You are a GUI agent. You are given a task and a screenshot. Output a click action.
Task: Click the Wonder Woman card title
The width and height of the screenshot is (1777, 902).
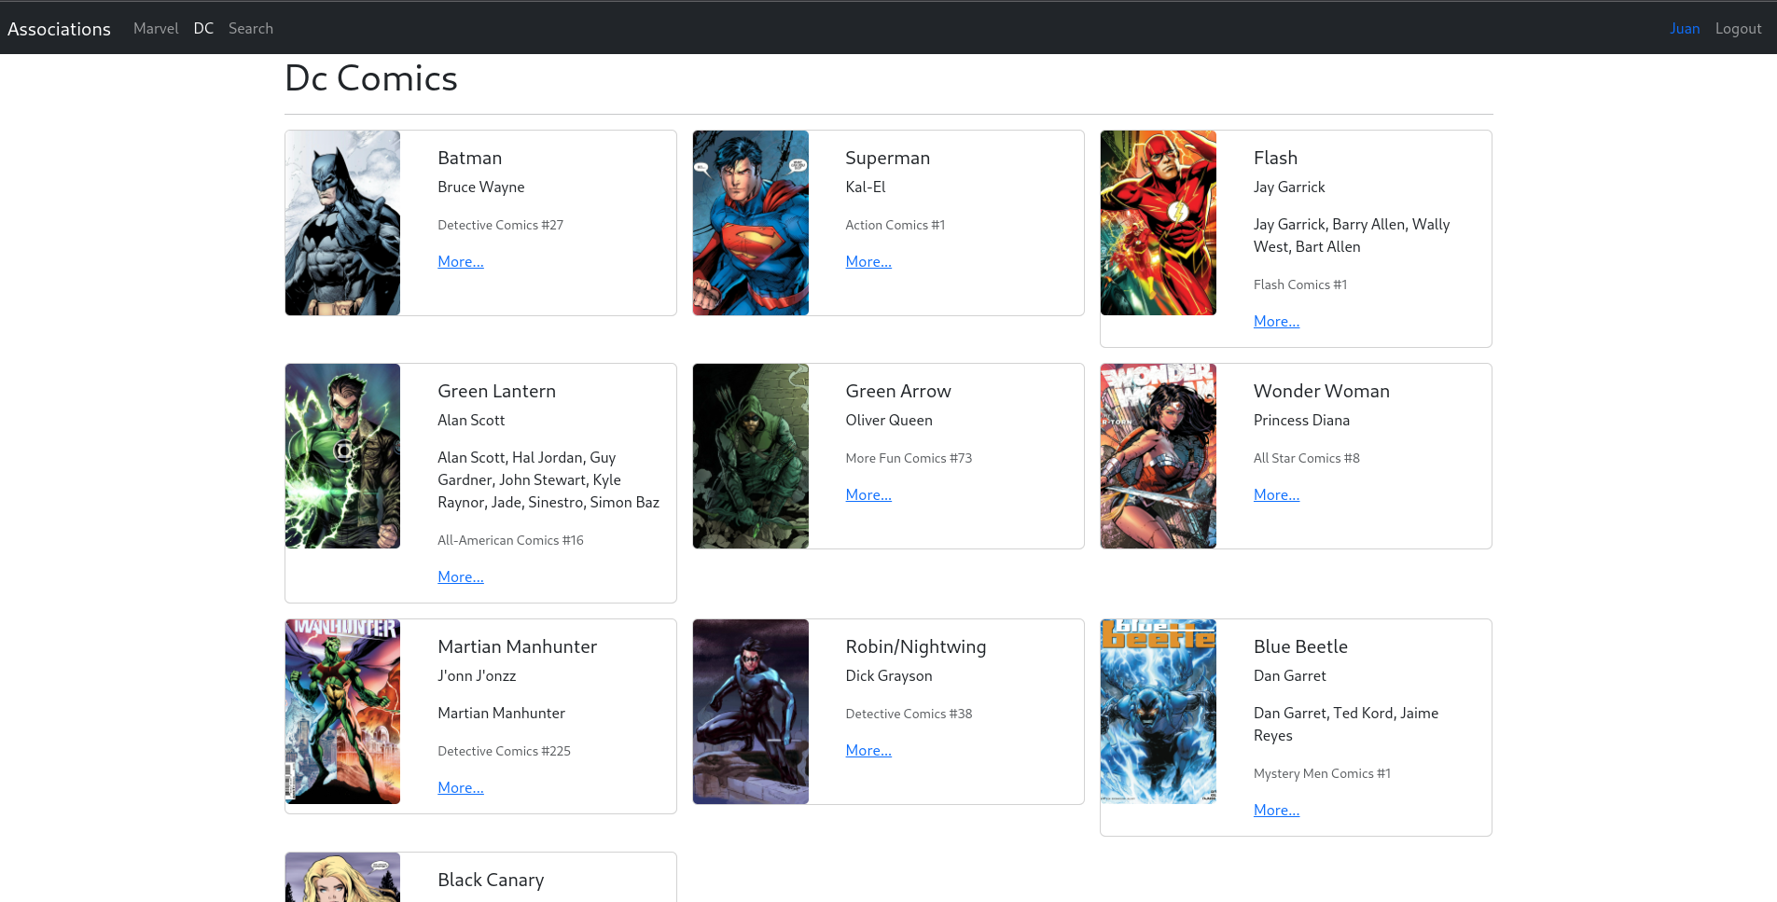pos(1322,391)
